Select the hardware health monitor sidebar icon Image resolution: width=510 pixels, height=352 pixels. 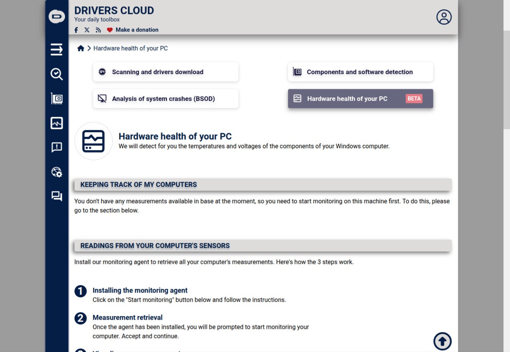(x=57, y=123)
